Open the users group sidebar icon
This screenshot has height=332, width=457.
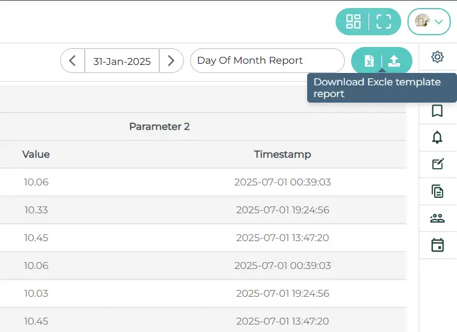click(x=437, y=218)
